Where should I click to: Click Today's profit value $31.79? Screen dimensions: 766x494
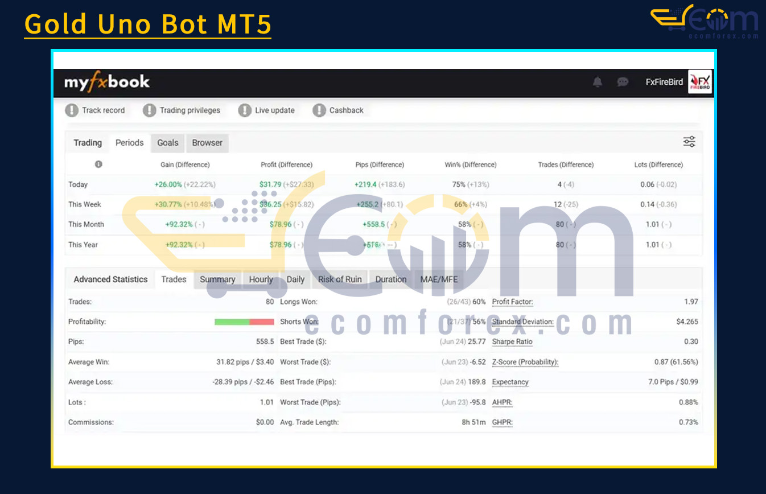(x=270, y=184)
